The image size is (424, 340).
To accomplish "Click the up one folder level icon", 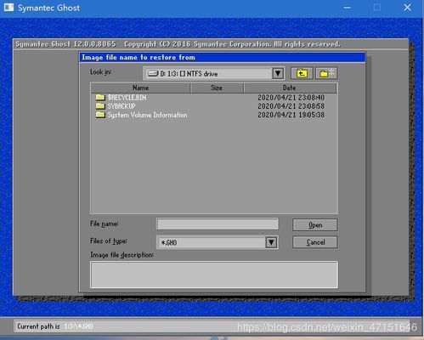I will (x=302, y=74).
